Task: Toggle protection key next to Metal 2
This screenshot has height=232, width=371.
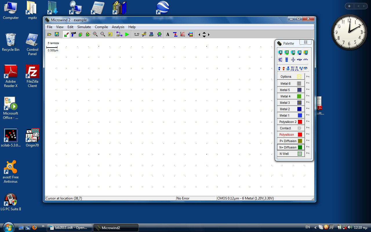Action: (x=308, y=108)
